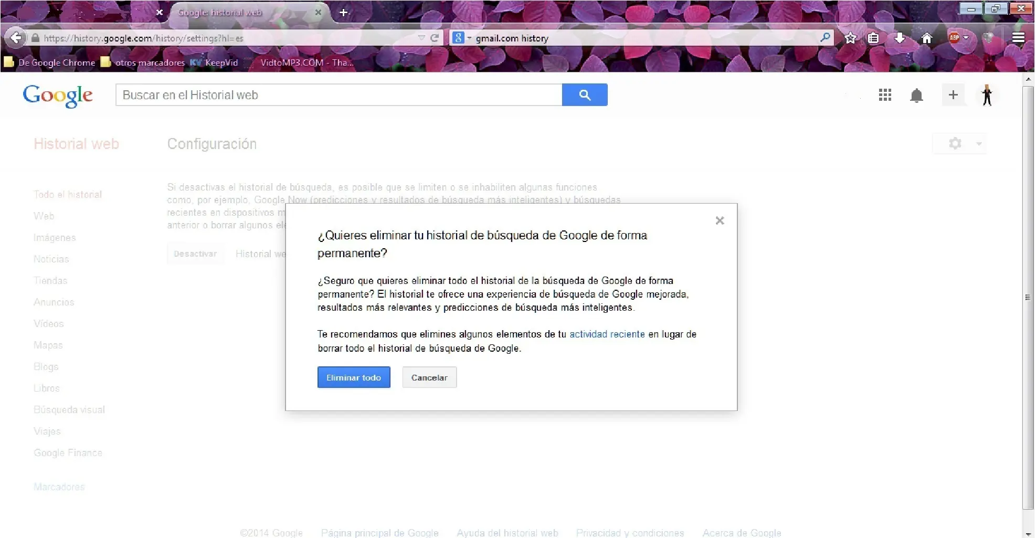1036x538 pixels.
Task: Open the search engine selector dropdown
Action: [462, 38]
